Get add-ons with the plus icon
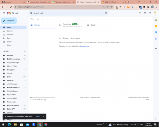This screenshot has height=127, width=159. click(156, 49)
